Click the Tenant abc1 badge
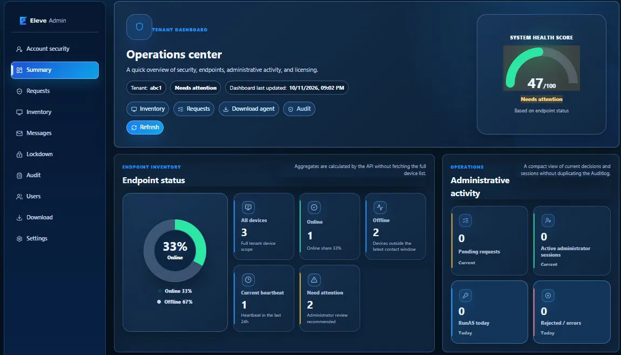Image resolution: width=621 pixels, height=355 pixels. pos(146,88)
